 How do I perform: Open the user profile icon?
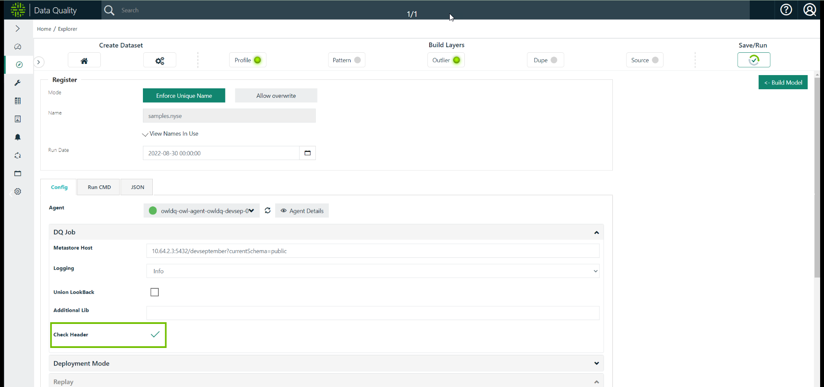click(x=809, y=10)
